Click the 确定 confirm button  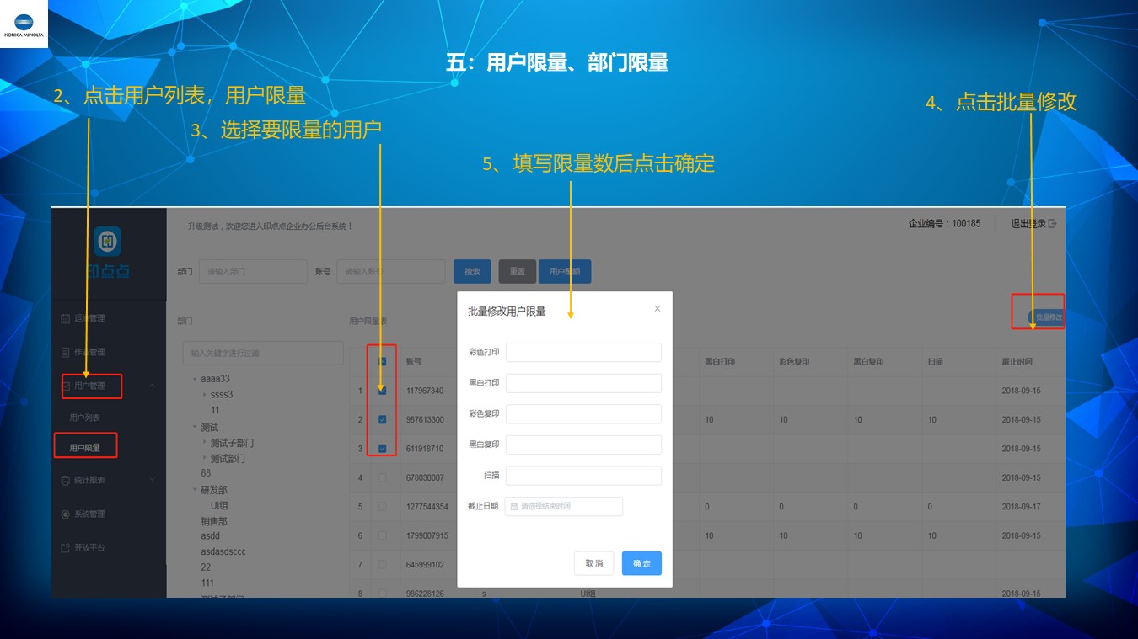(x=641, y=563)
